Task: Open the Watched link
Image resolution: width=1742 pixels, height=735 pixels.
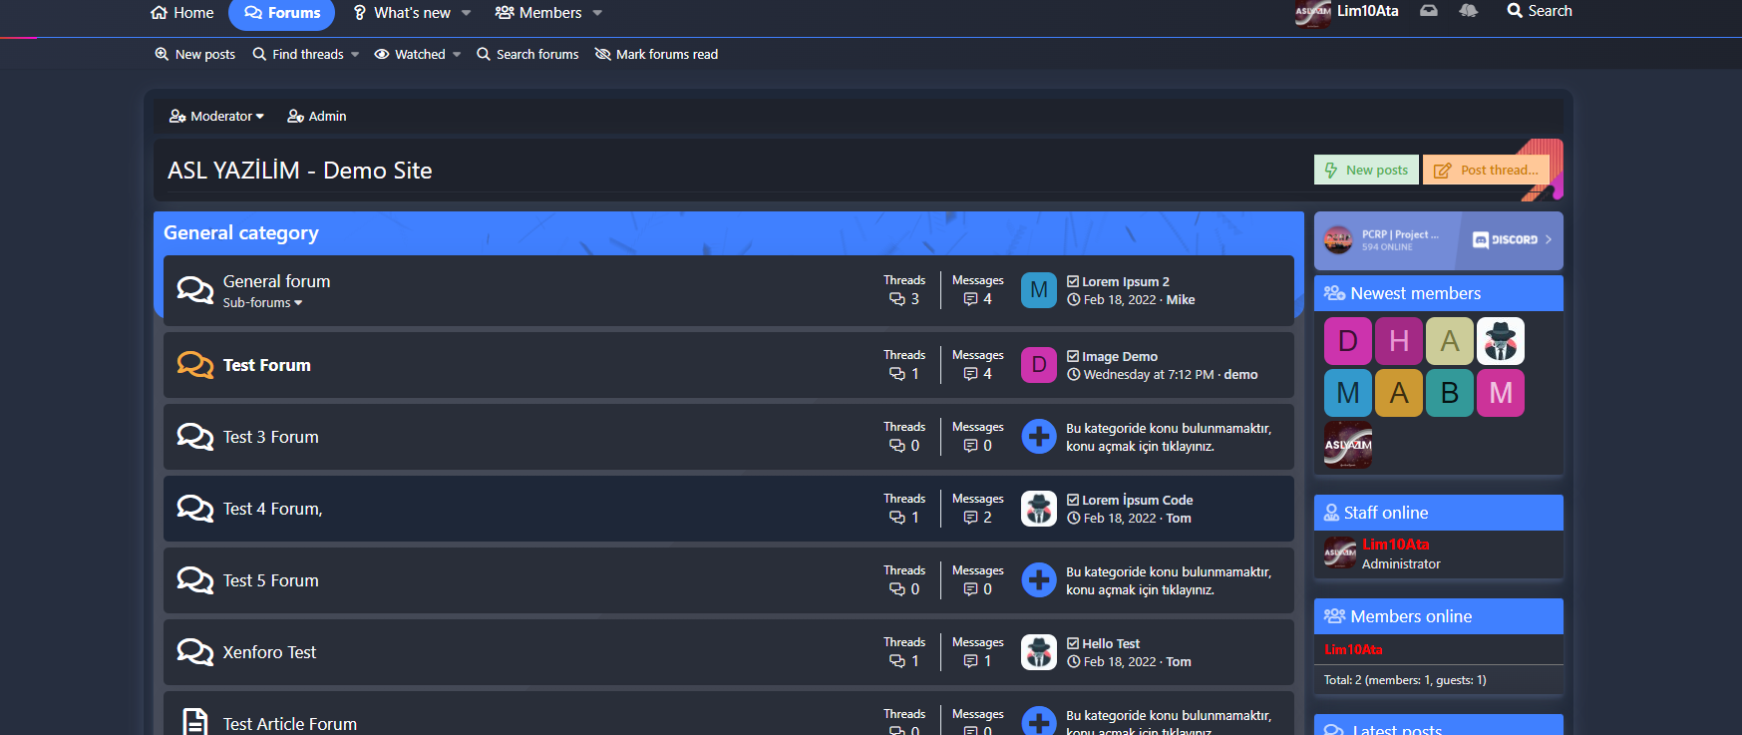Action: click(x=410, y=54)
